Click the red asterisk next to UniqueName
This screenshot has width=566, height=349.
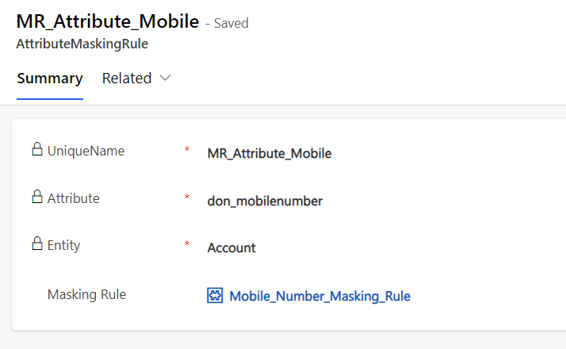click(x=187, y=150)
